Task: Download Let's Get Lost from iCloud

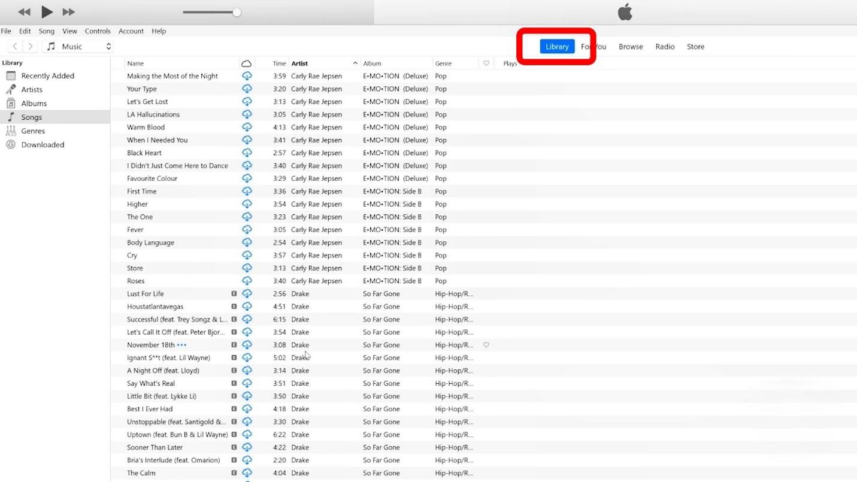Action: (x=247, y=102)
